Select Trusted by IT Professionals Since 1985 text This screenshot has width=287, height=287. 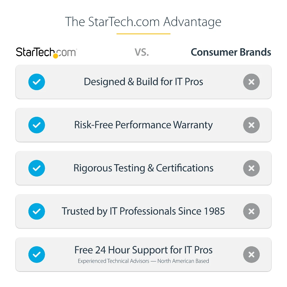(143, 212)
